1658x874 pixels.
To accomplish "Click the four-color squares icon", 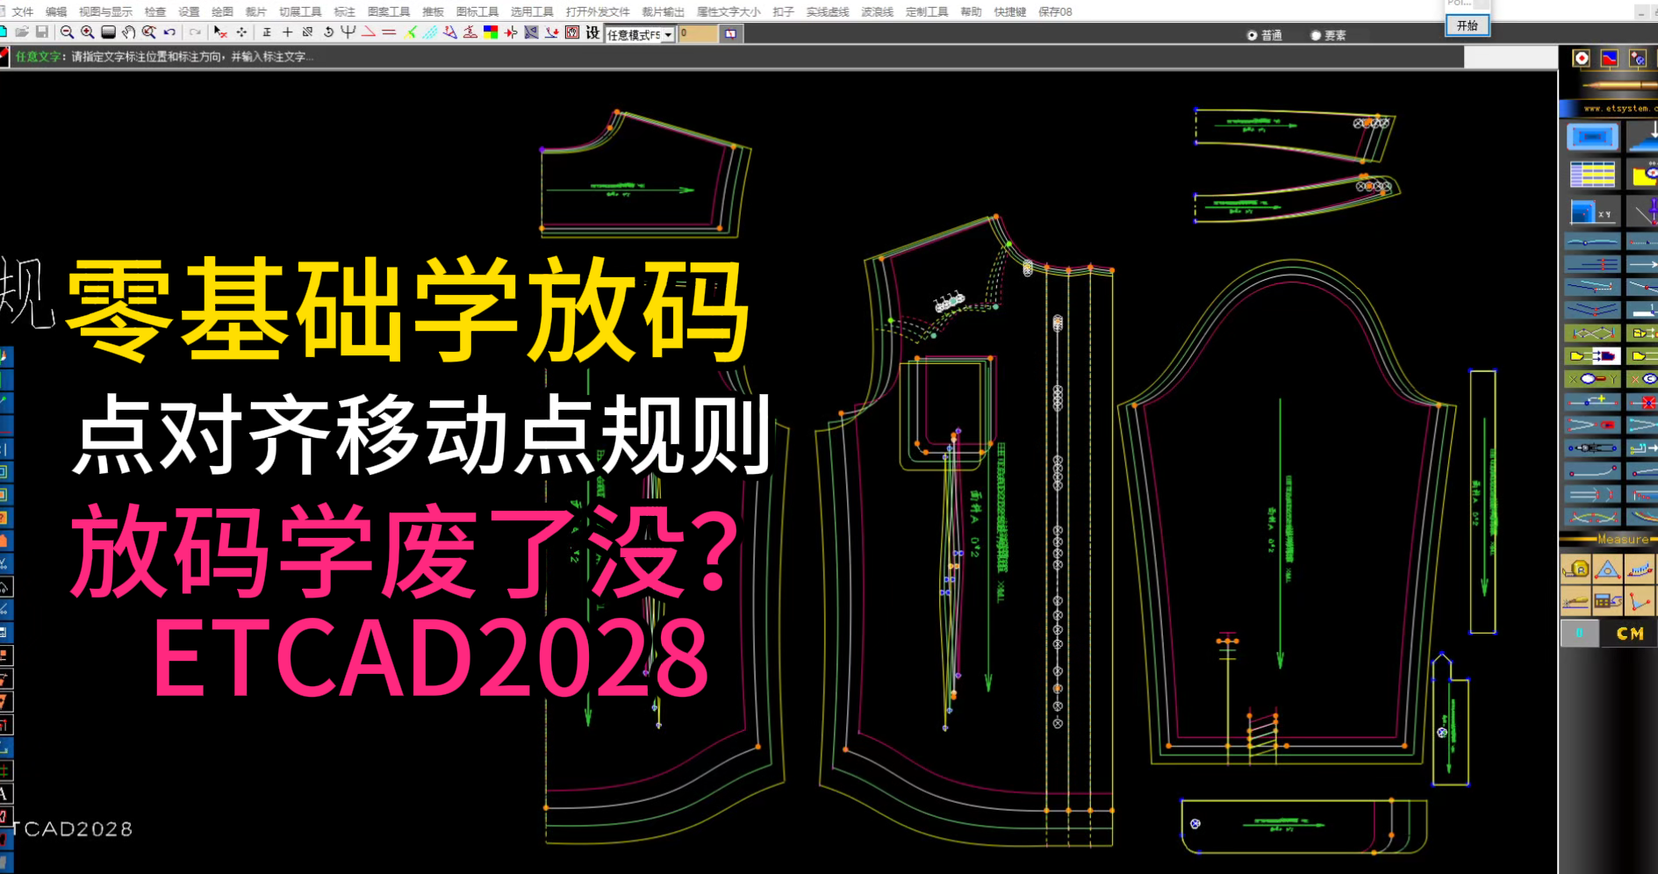I will (491, 32).
